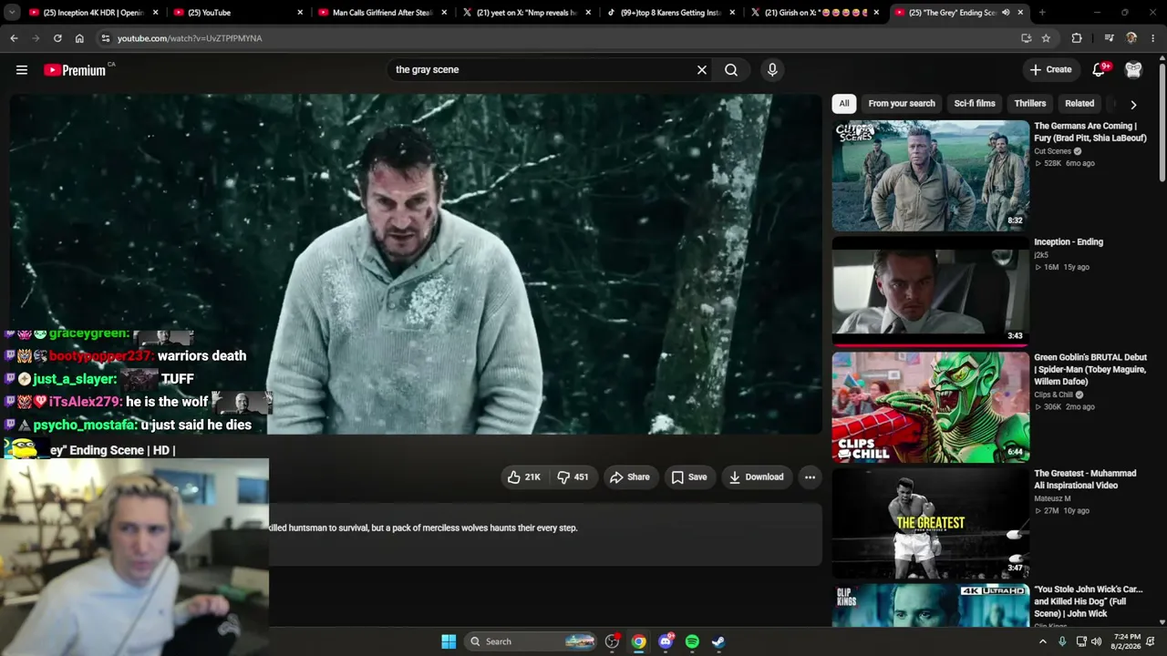Viewport: 1167px width, 656px height.
Task: Download the video
Action: (756, 477)
